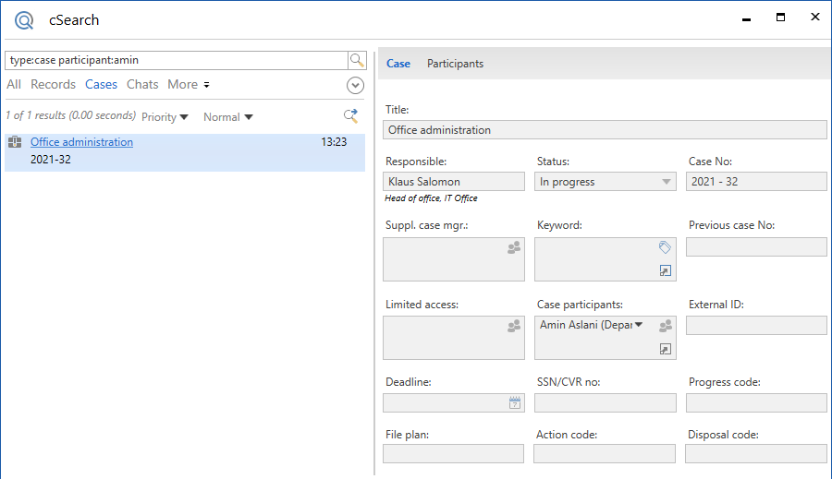Open the Case participants pop-out icon
This screenshot has width=832, height=479.
(665, 349)
